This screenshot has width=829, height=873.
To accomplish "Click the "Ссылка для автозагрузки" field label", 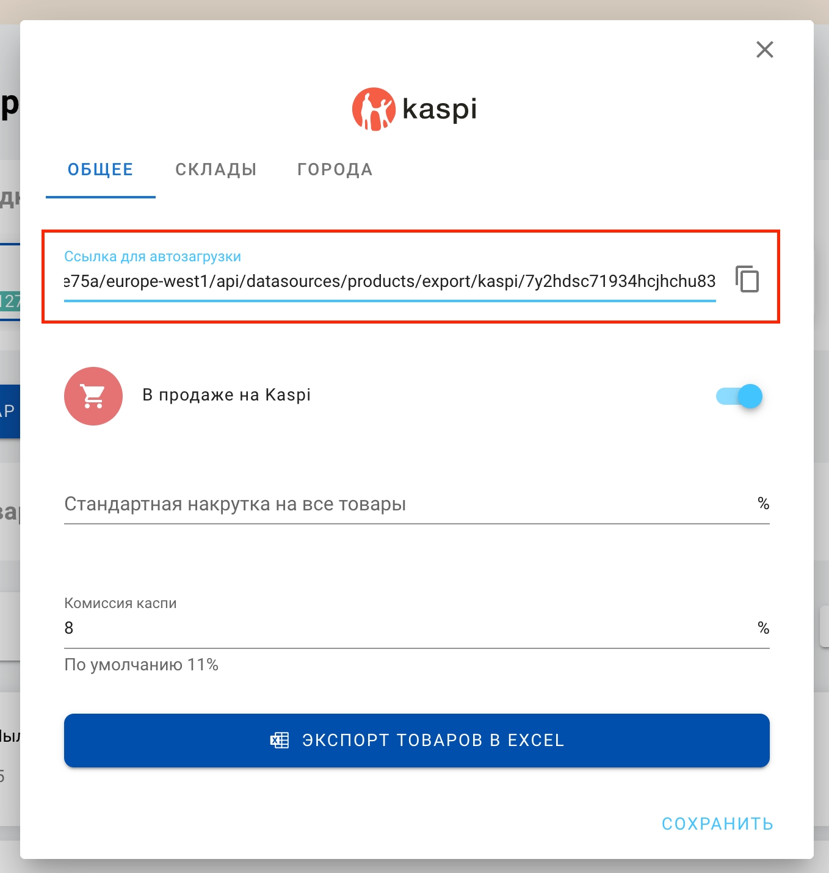I will pos(153,256).
